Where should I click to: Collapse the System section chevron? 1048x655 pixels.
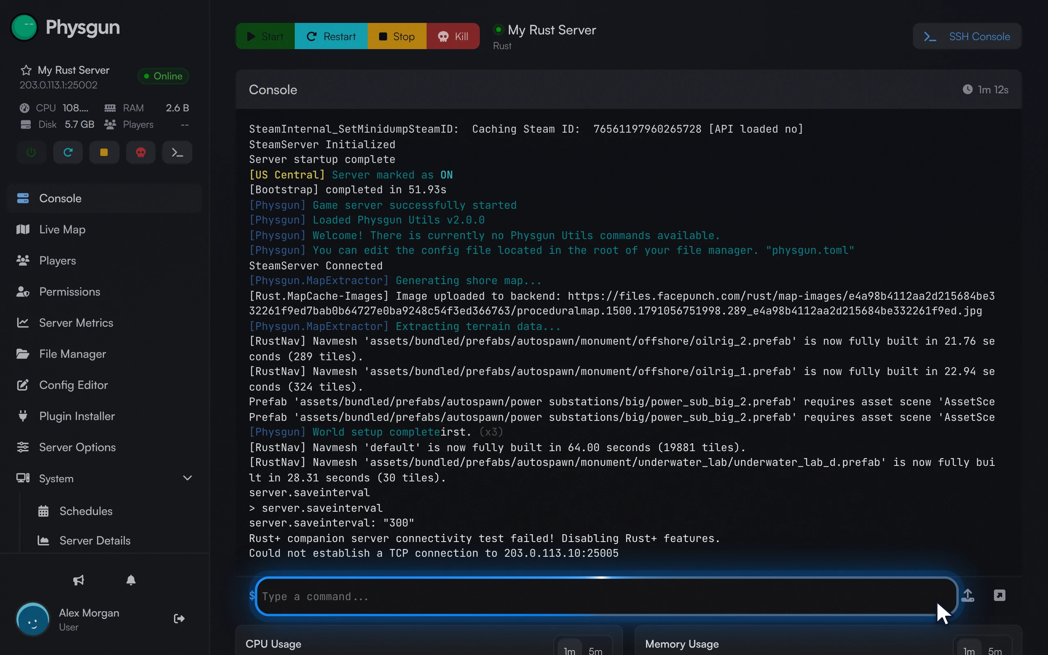coord(187,478)
